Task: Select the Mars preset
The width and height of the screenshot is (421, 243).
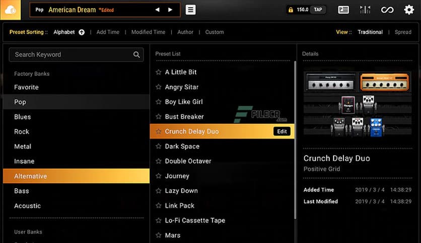Action: [x=222, y=235]
